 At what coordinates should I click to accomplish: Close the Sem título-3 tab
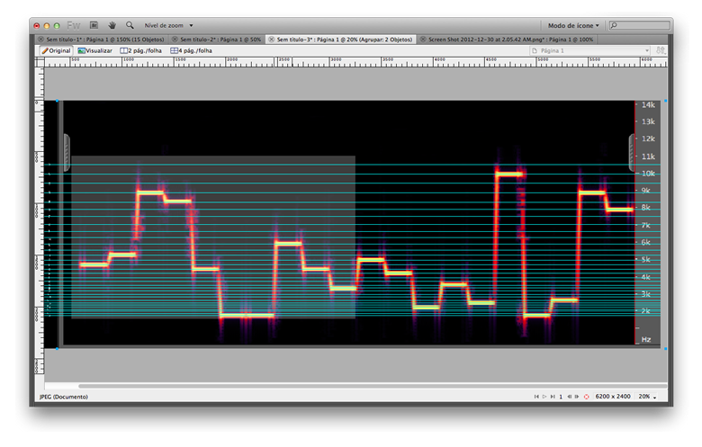click(271, 40)
